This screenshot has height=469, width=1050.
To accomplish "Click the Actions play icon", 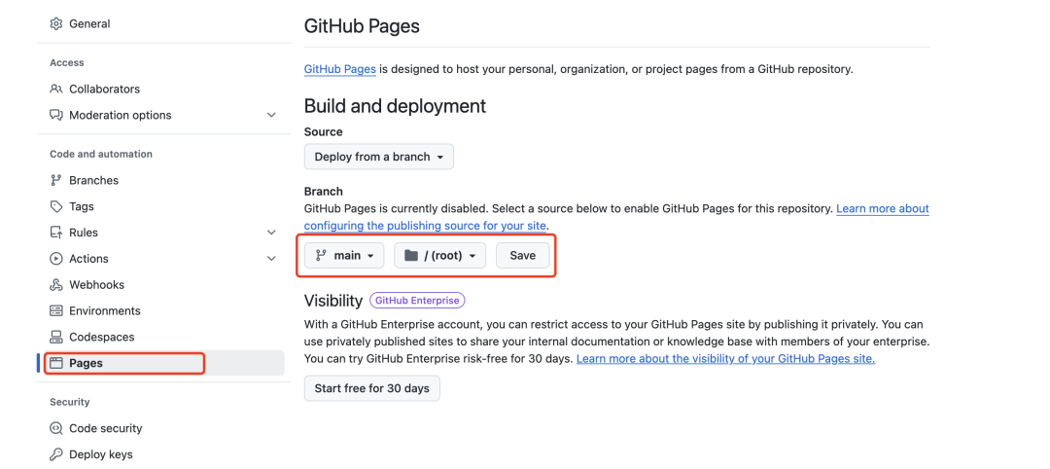I will 56,259.
